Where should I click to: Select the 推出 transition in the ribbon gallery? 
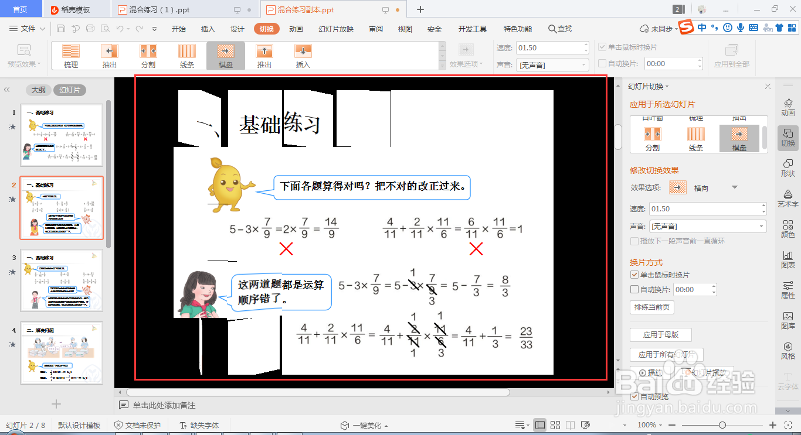(x=264, y=56)
